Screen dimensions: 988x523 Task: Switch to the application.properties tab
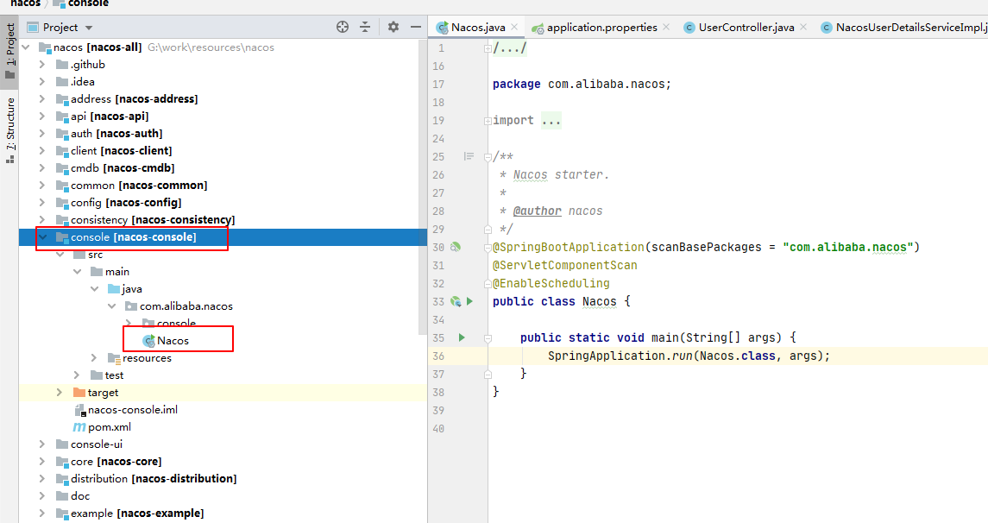601,27
